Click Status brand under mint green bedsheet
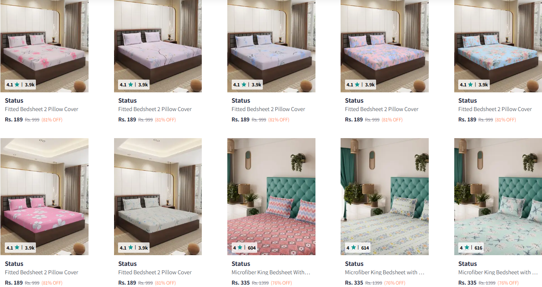Image resolution: width=542 pixels, height=287 pixels. 467,264
